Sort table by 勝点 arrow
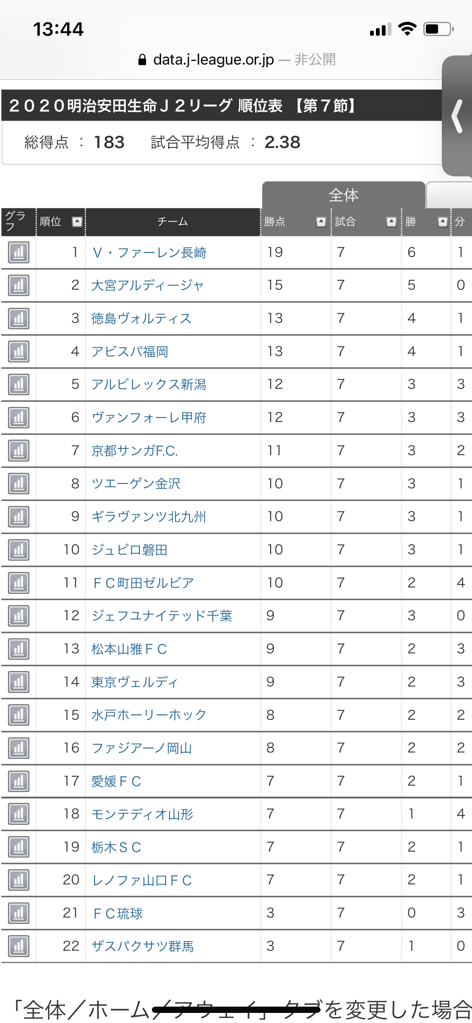Screen dimensions: 472x1023 [x=321, y=222]
